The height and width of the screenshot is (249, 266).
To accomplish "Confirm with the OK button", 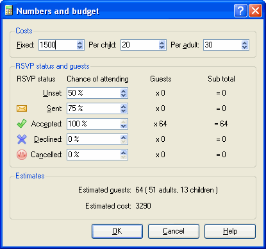I will coord(117,231).
